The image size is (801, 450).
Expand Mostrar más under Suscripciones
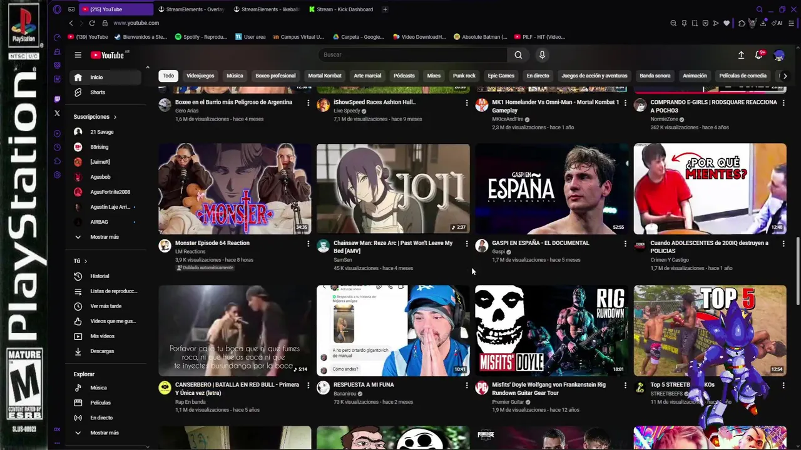(x=105, y=237)
